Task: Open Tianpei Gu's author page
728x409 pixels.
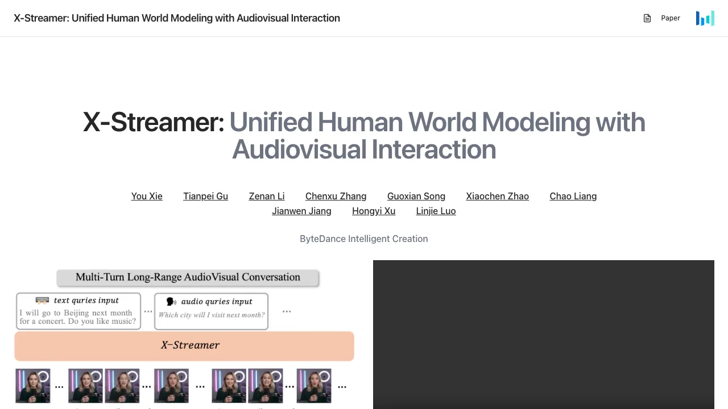Action: pos(205,196)
